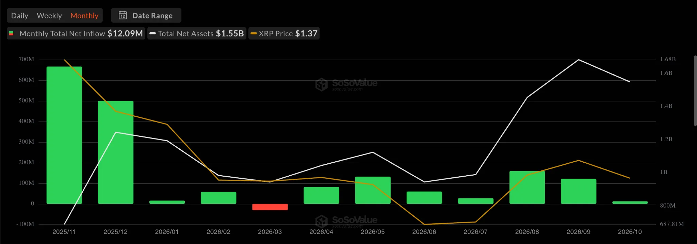Select the red 2026/03 outflow bar
The image size is (697, 244).
tap(270, 207)
